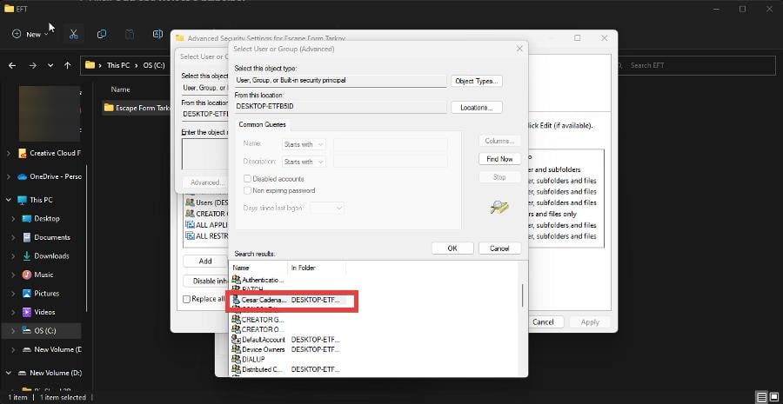Image resolution: width=783 pixels, height=404 pixels.
Task: Go up one folder with the up arrow
Action: pos(67,65)
